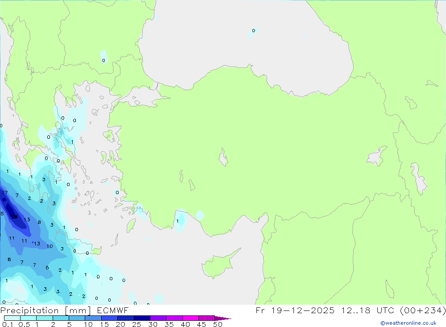Pick the 2–5 mm legend color box
This screenshot has width=446, height=327.
(x=61, y=318)
